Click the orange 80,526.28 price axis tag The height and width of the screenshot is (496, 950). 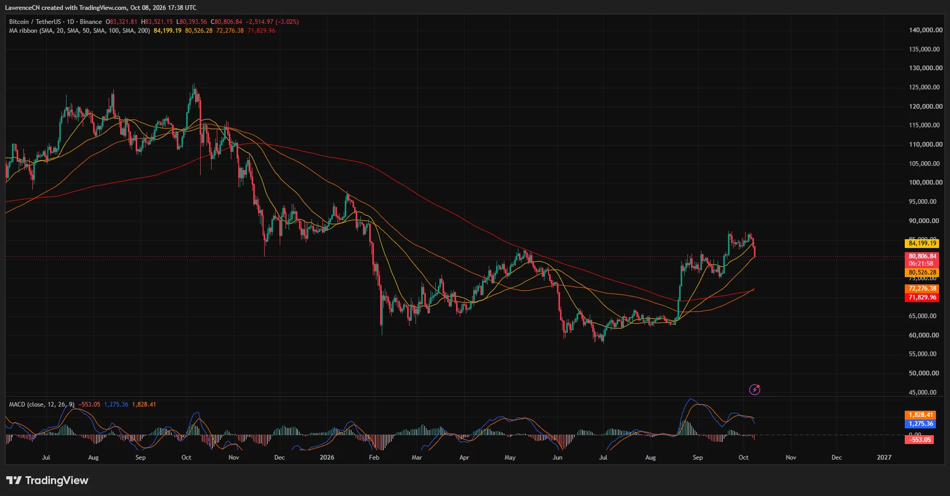tap(922, 272)
